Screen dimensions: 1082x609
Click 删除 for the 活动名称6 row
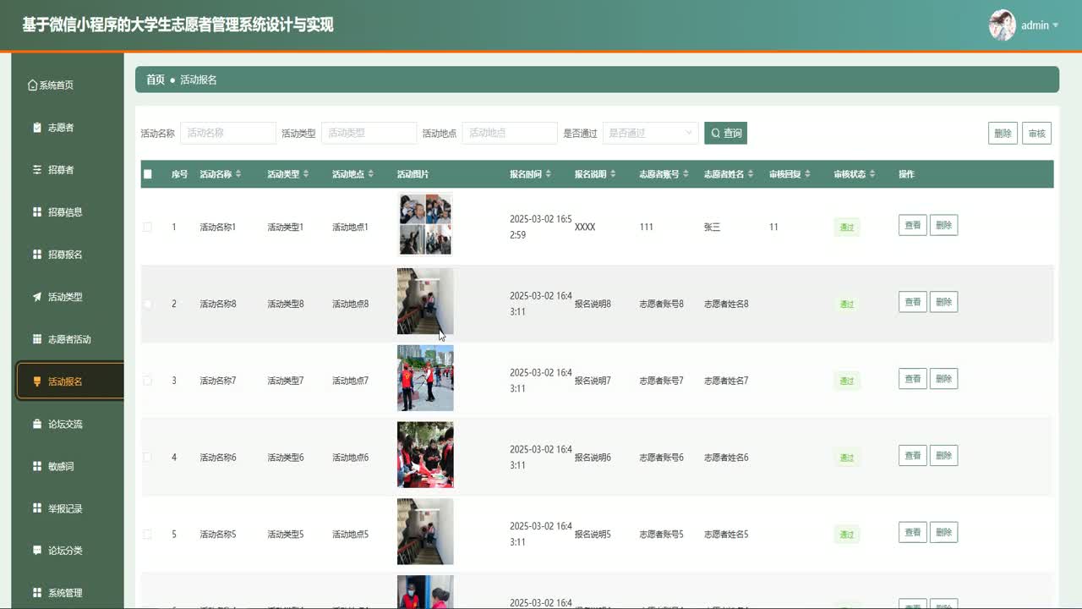(x=944, y=456)
